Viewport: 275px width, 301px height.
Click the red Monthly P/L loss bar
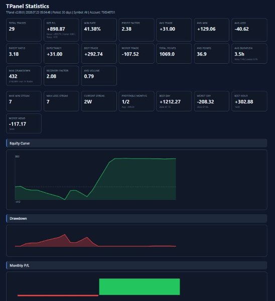(x=58, y=295)
